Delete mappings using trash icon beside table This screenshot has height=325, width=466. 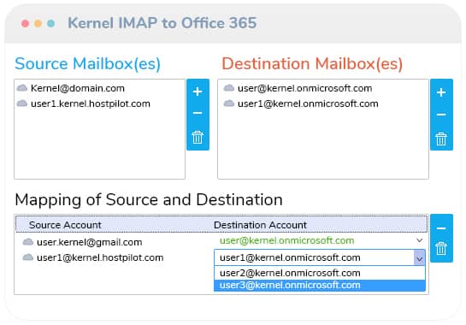tap(441, 248)
